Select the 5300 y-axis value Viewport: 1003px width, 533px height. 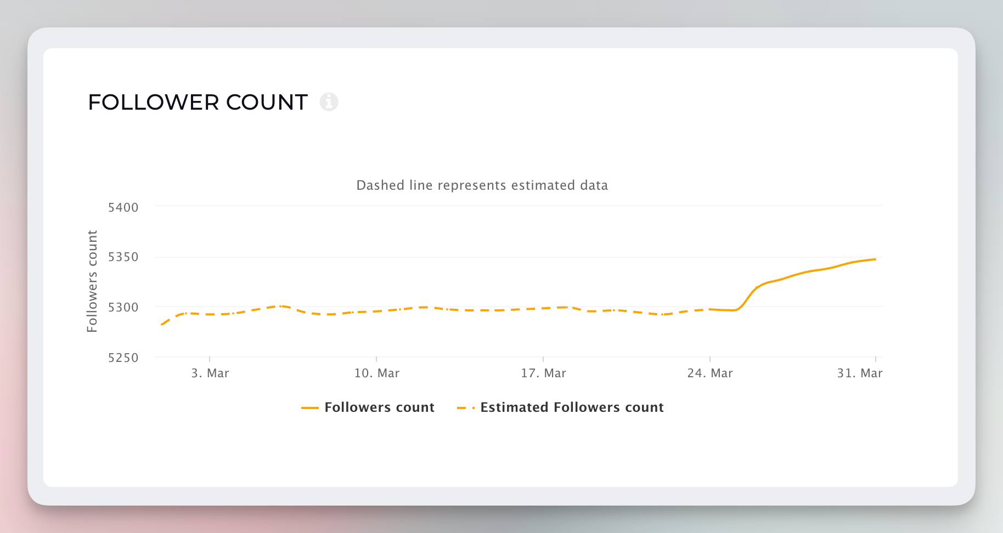click(123, 308)
